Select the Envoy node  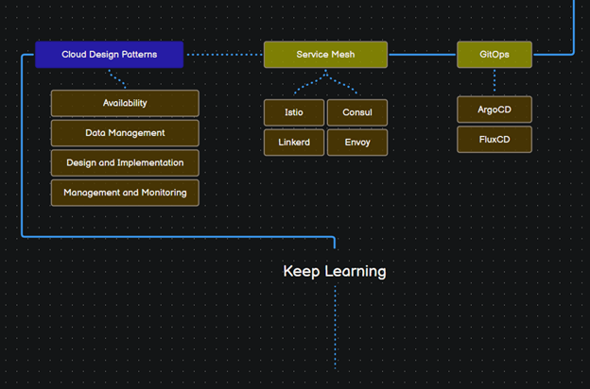point(356,143)
